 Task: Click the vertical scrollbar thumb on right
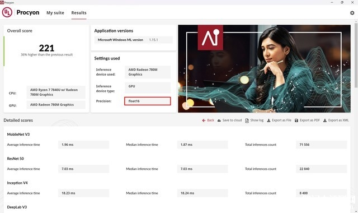point(356,55)
